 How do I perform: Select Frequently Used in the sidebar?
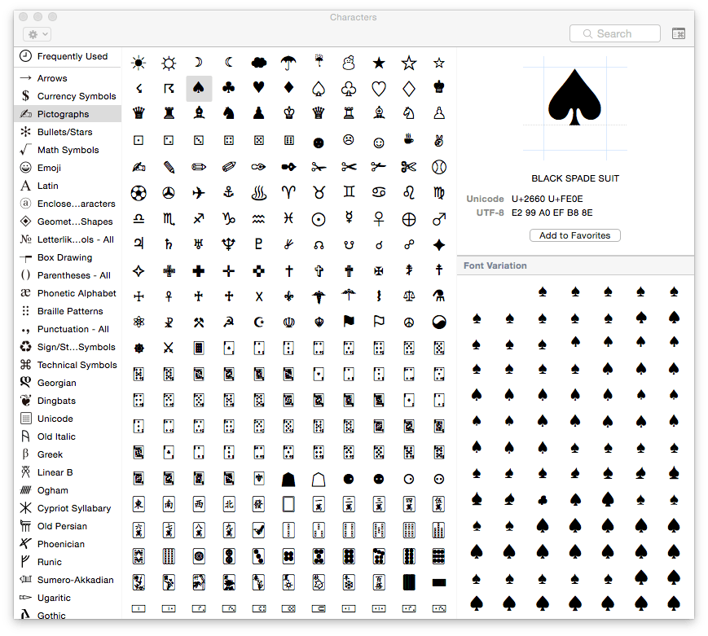tap(72, 56)
